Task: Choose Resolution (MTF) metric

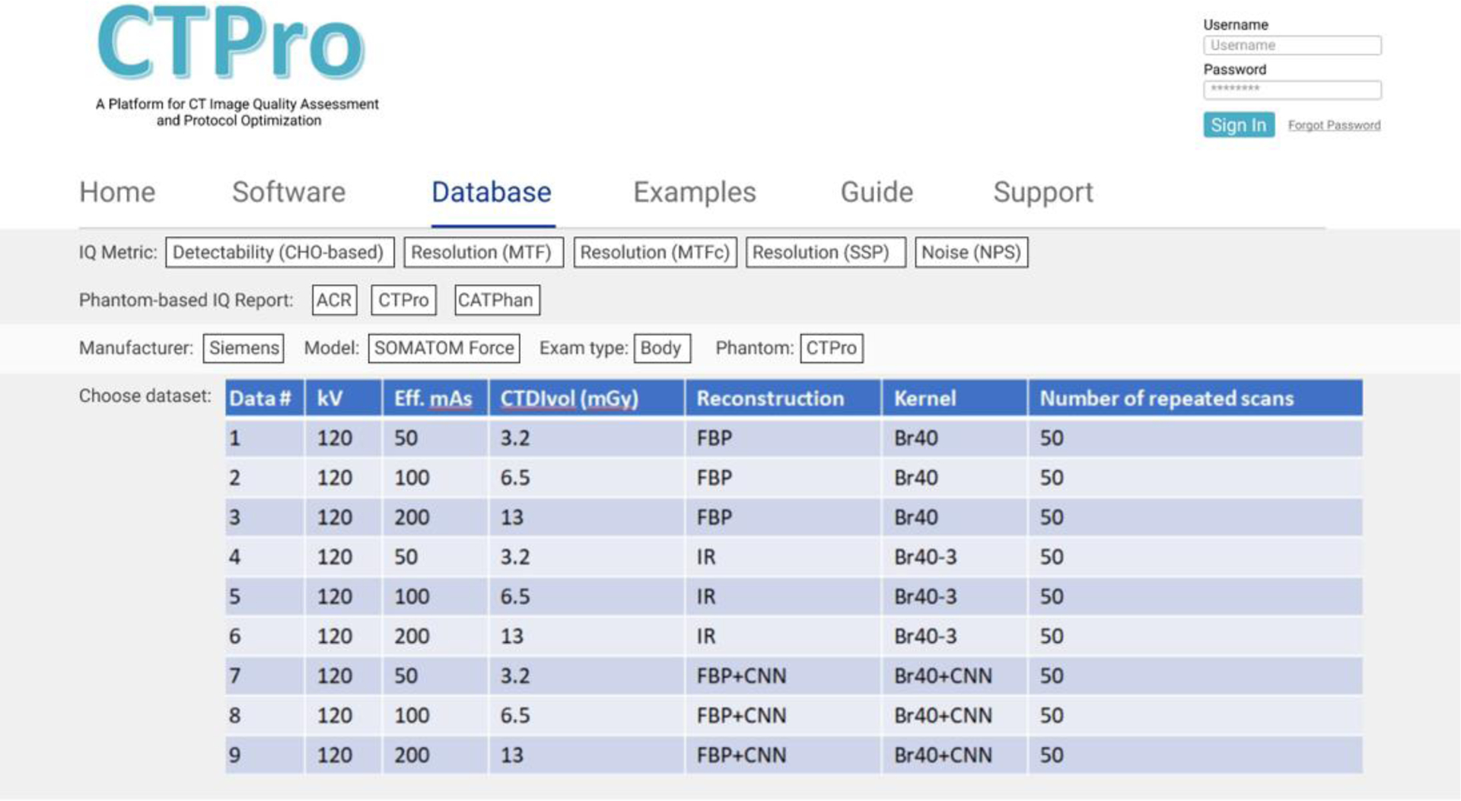Action: tap(483, 253)
